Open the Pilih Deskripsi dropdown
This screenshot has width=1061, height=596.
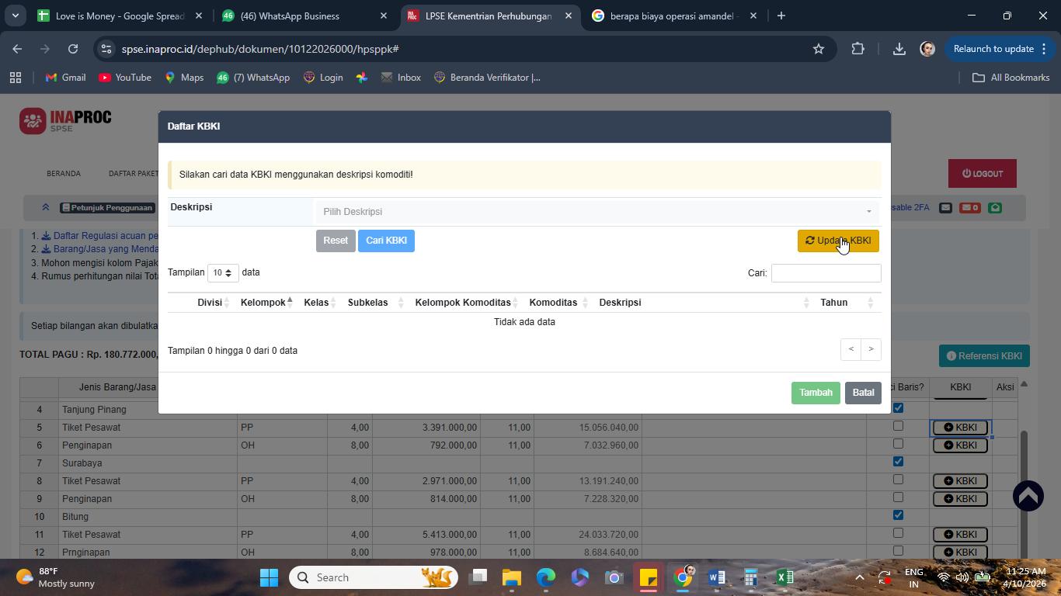click(597, 212)
